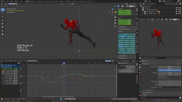Open the Render properties tab icon
Viewport: 182px width, 102px height.
point(140,65)
